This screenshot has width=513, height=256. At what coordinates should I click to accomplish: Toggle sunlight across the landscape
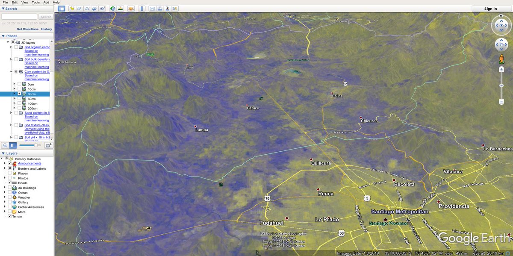120,8
